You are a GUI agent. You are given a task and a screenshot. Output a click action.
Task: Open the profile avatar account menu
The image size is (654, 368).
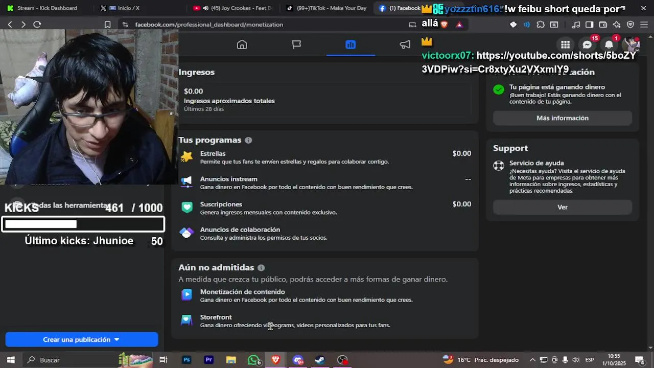(x=631, y=45)
